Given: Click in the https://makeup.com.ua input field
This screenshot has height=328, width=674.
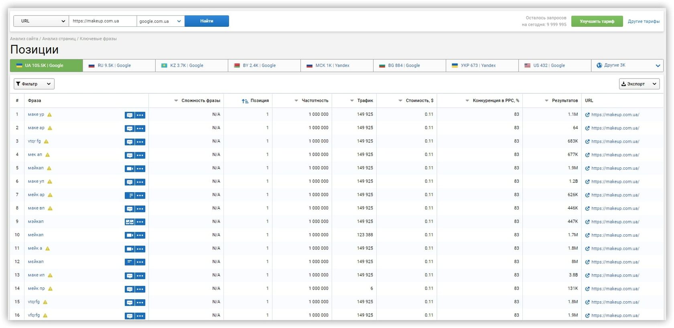Looking at the screenshot, I should [103, 21].
